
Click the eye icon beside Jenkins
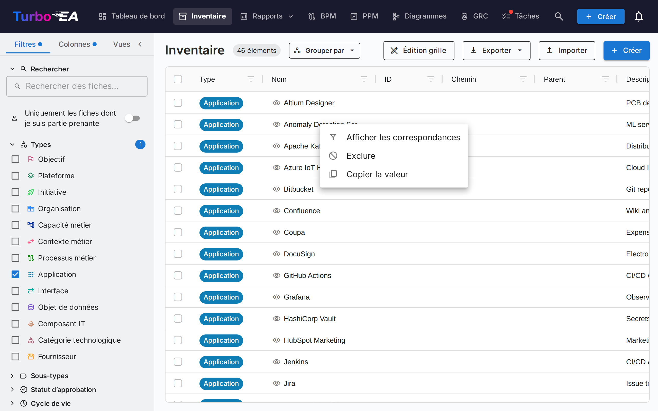[x=277, y=362]
